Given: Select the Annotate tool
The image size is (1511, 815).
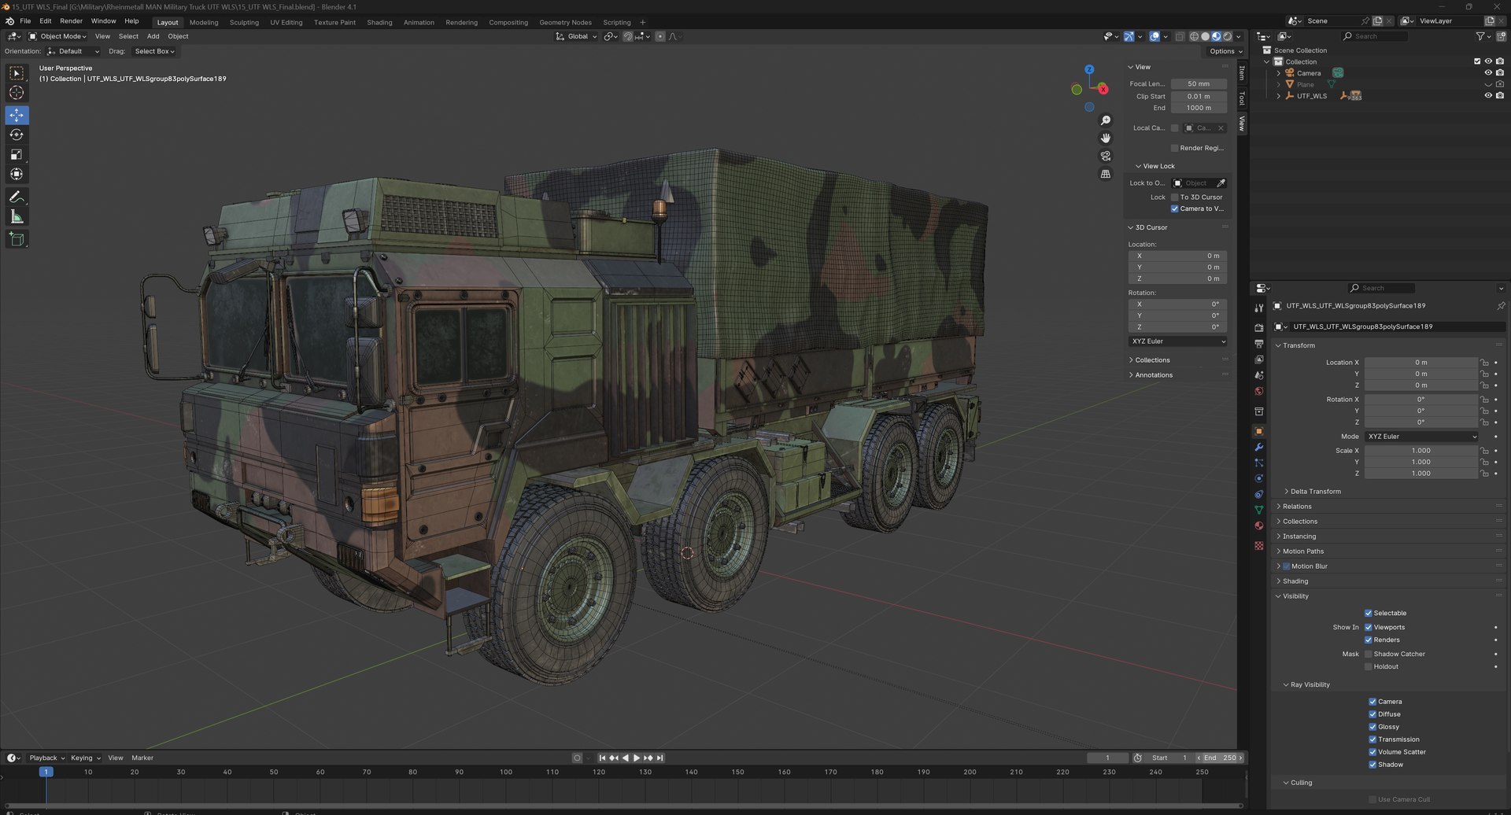Looking at the screenshot, I should coord(17,197).
